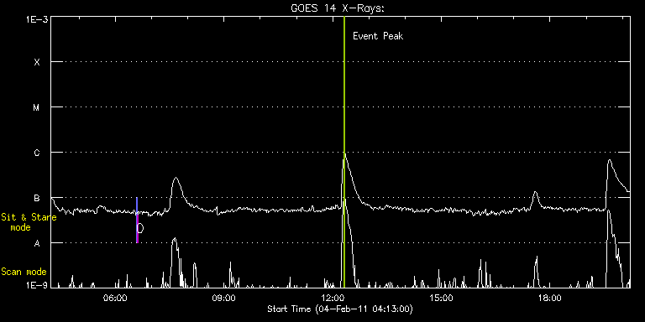The height and width of the screenshot is (322, 645).
Task: Click the M flare class axis label
Action: point(37,107)
